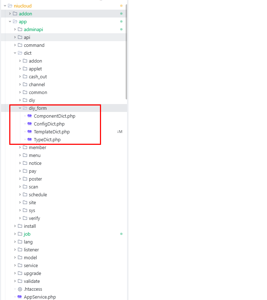
Task: Click the modified marker on TemplateDict.php
Action: point(120,132)
